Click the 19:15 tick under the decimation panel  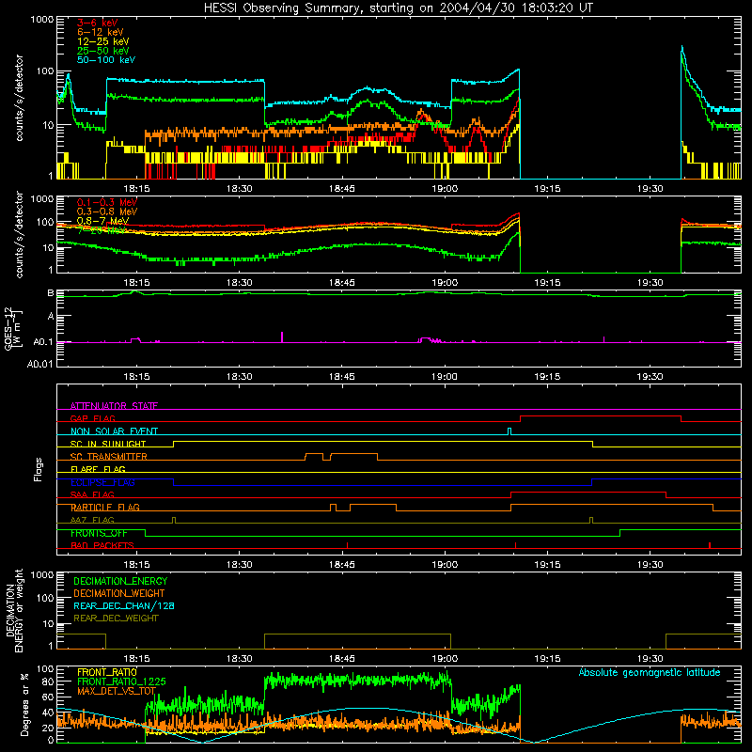point(548,659)
